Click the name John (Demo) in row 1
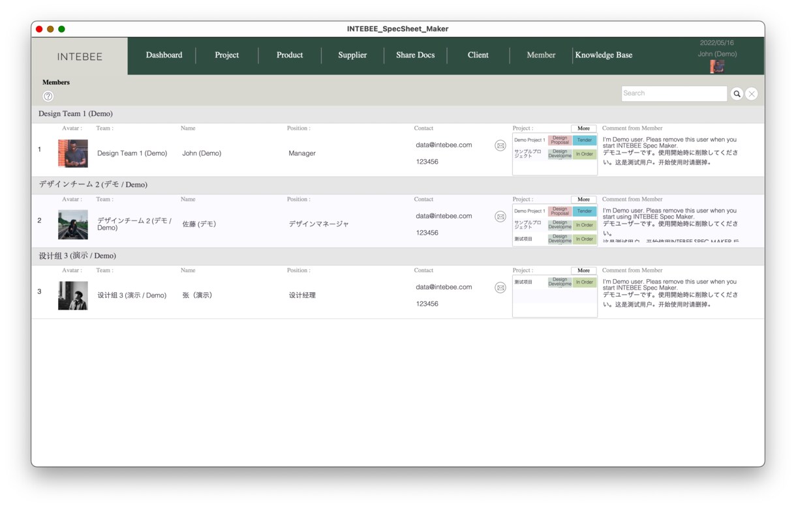 click(202, 153)
